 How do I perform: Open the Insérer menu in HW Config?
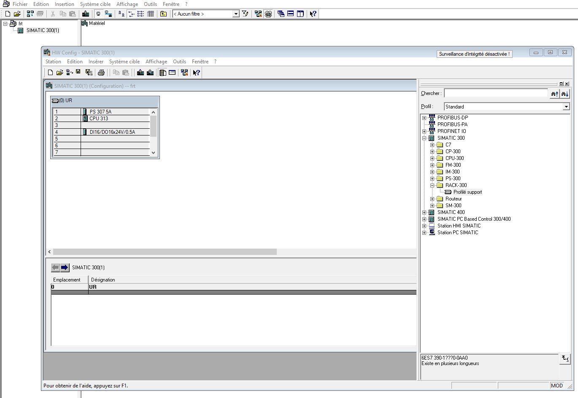pos(96,62)
